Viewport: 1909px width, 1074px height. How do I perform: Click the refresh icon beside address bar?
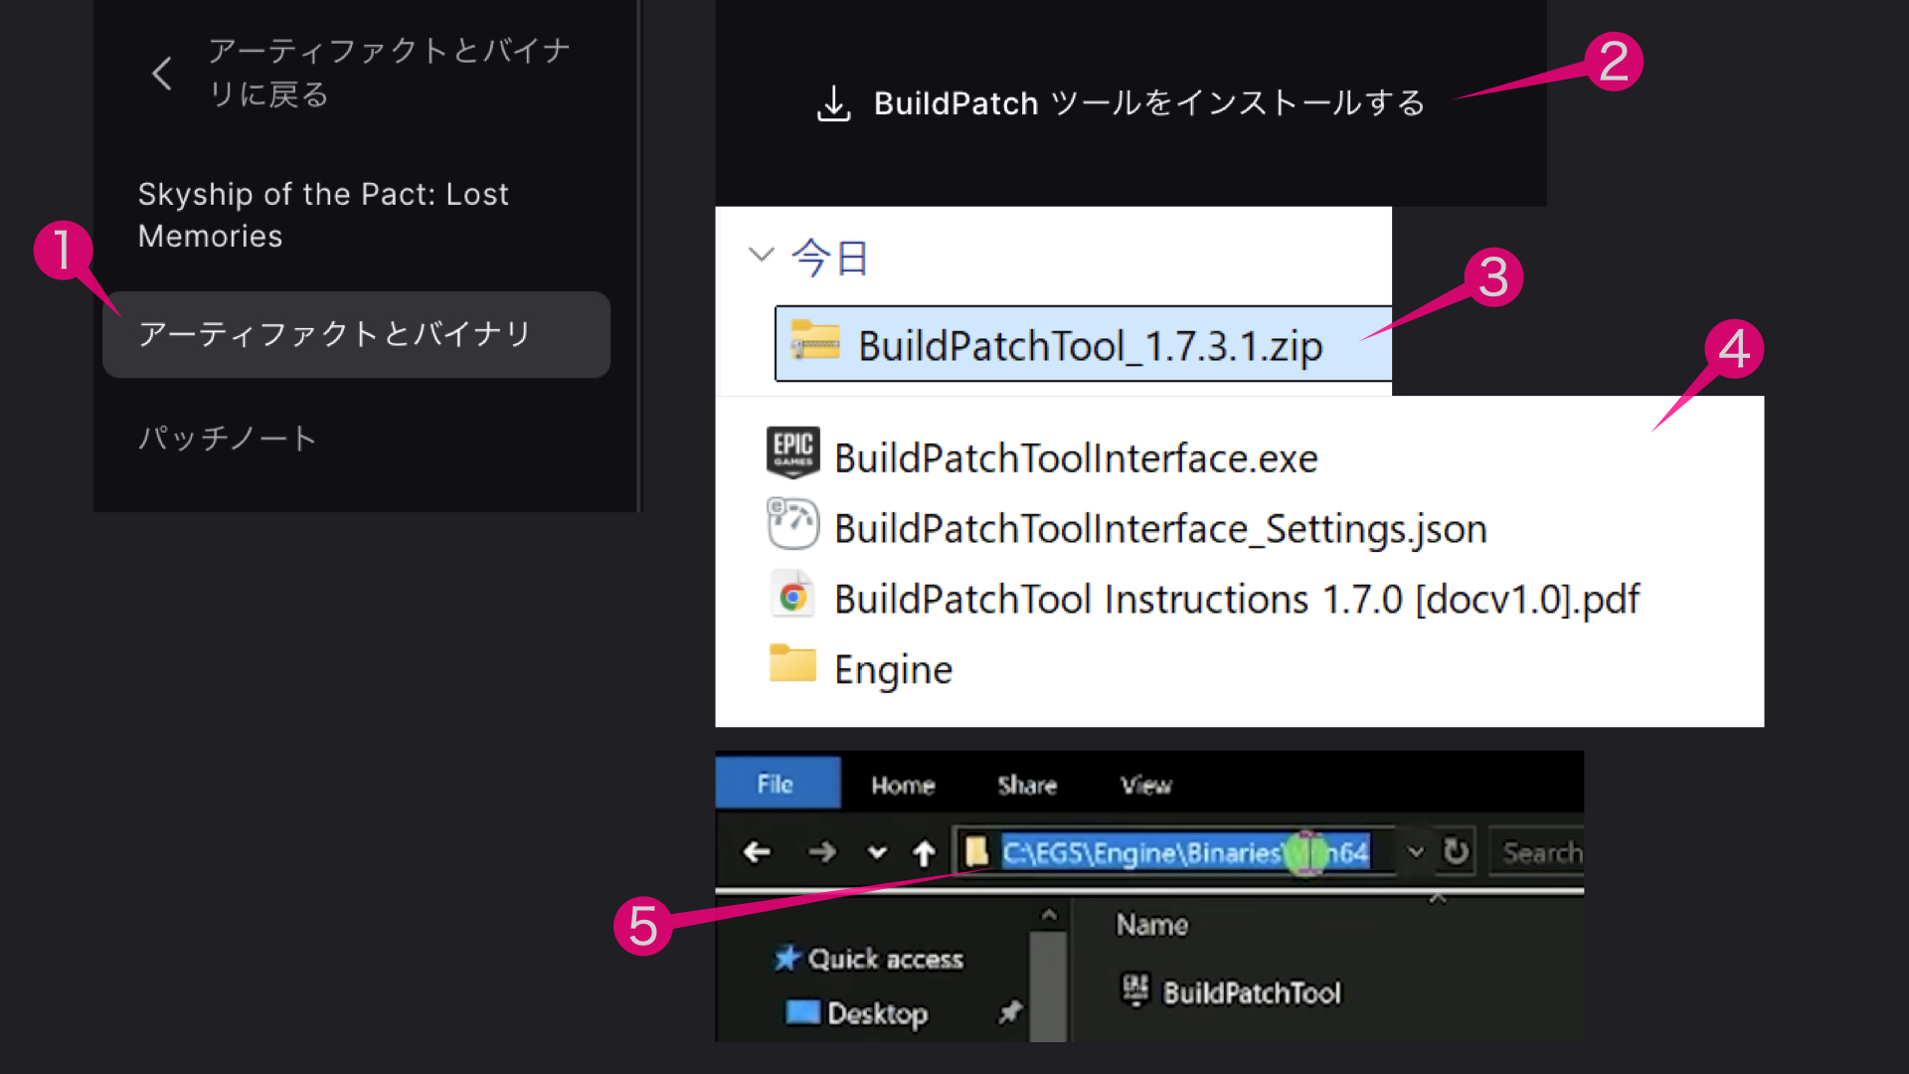point(1456,851)
